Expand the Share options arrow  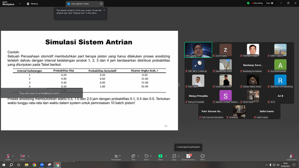(x=166, y=156)
